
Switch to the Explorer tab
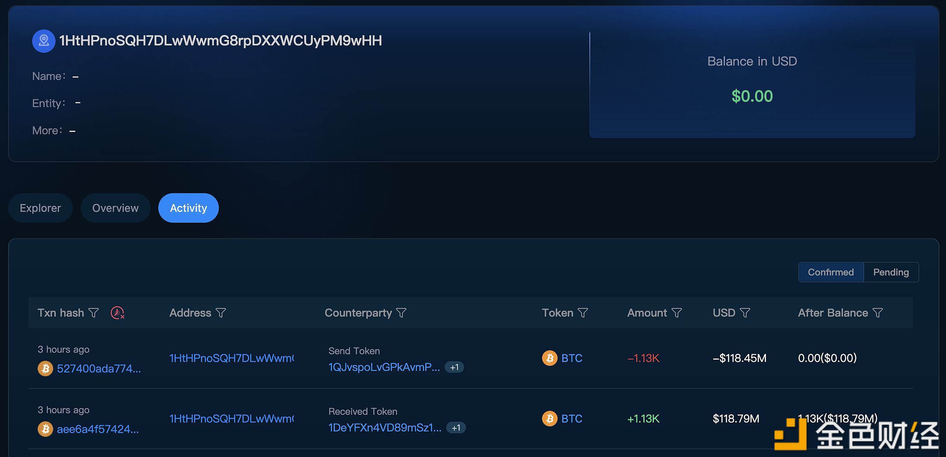pyautogui.click(x=40, y=208)
